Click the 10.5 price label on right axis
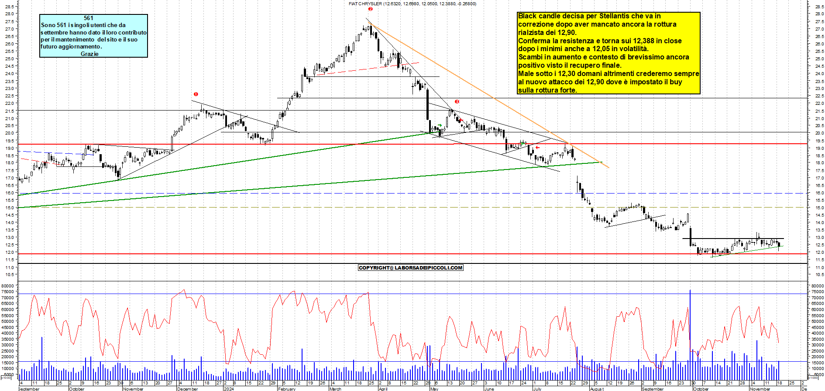Image resolution: width=825 pixels, height=391 pixels. [x=819, y=274]
